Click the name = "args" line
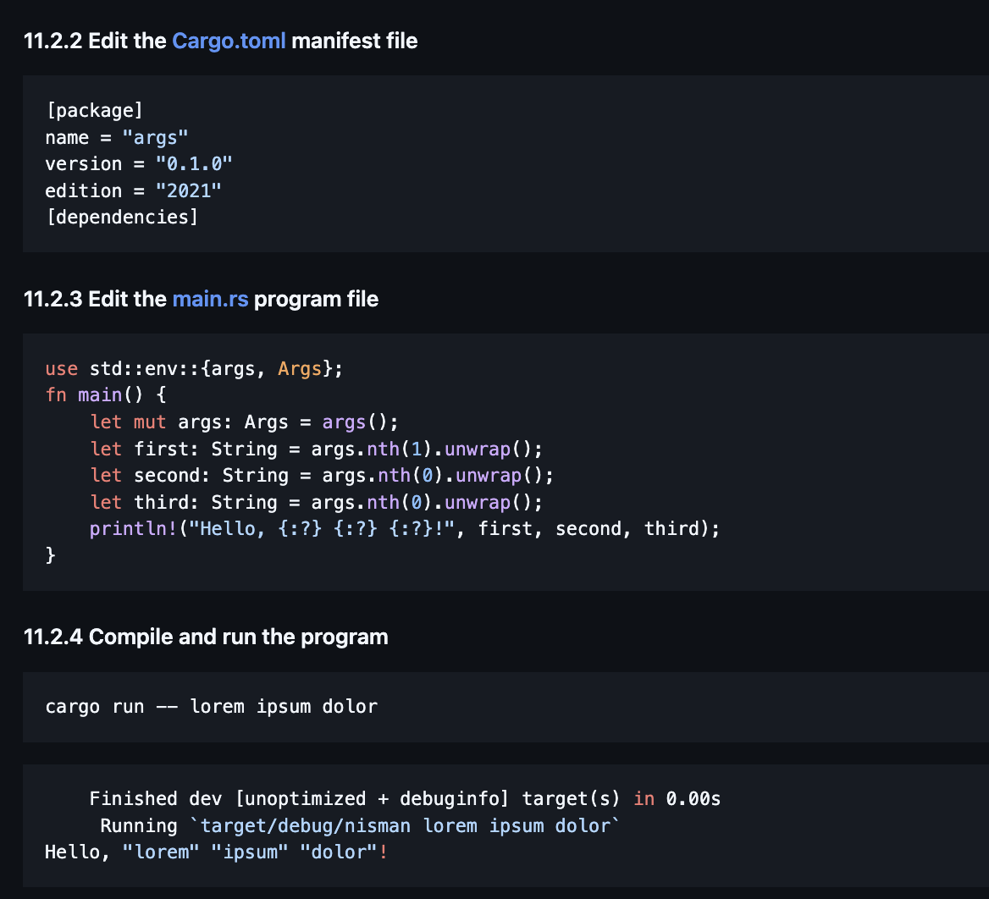989x899 pixels. [116, 137]
